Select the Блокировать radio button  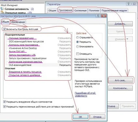[x=77, y=47]
